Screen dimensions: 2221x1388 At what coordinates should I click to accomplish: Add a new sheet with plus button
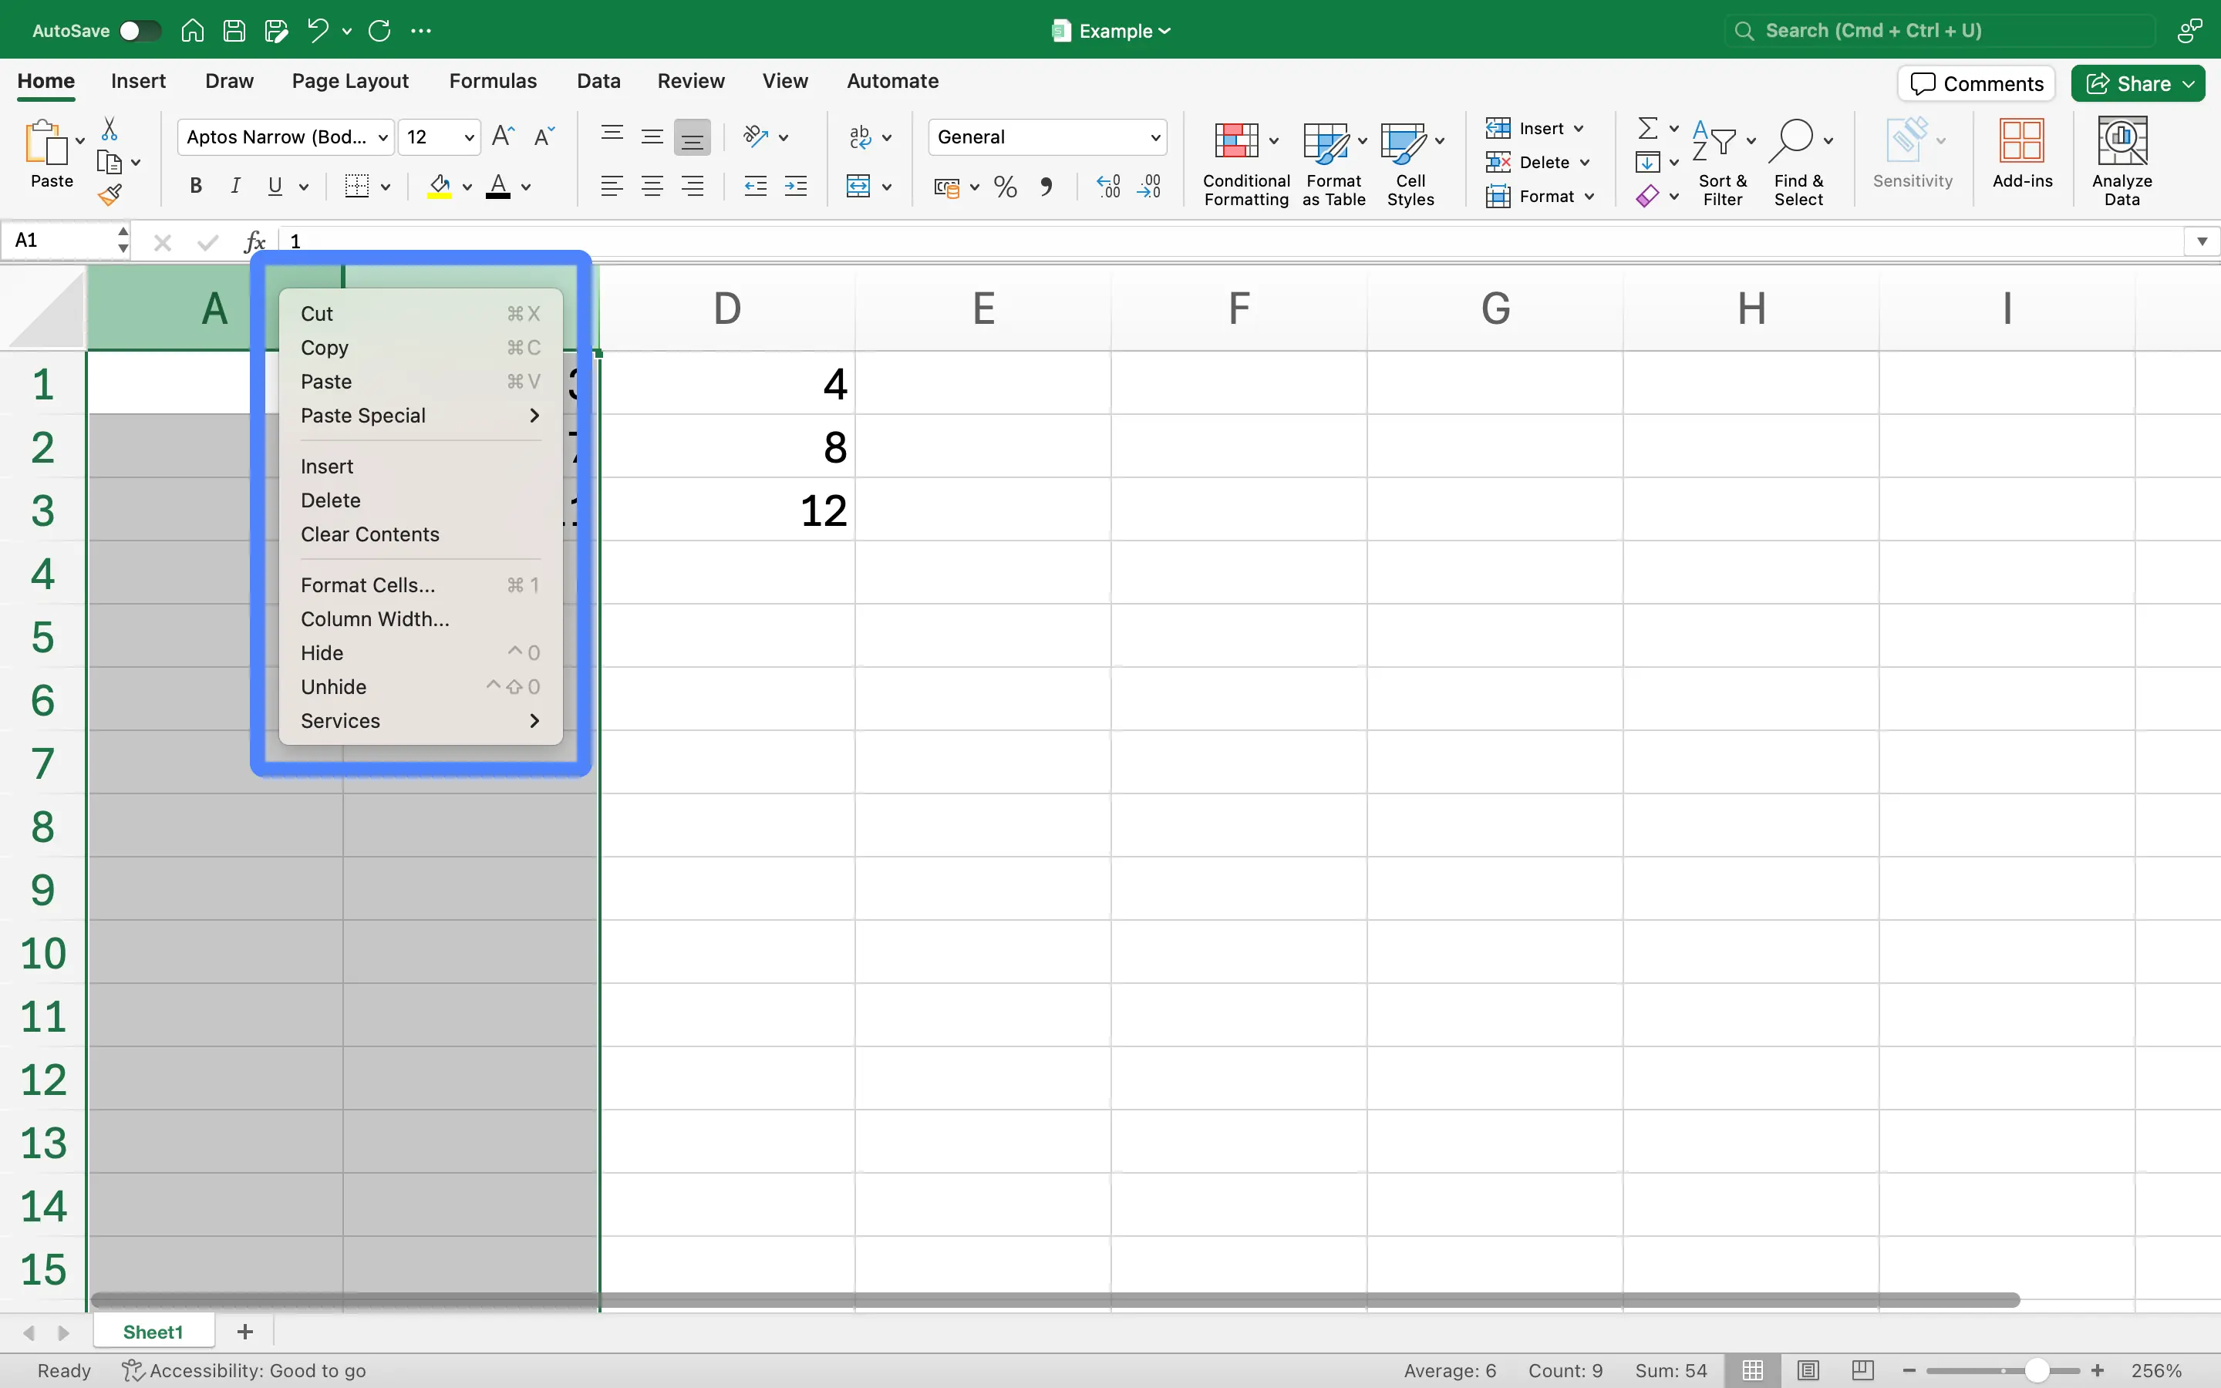click(245, 1332)
